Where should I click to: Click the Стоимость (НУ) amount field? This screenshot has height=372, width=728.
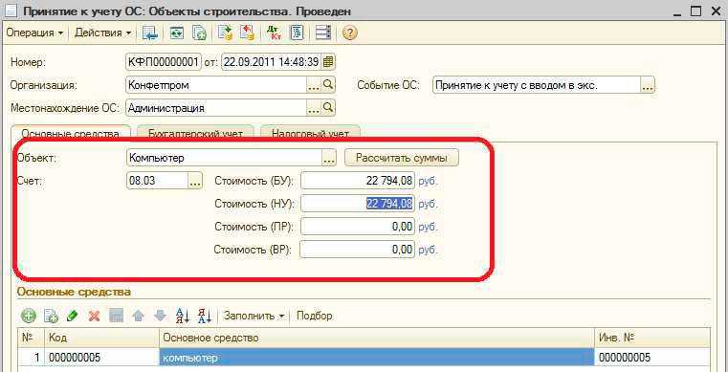click(357, 204)
